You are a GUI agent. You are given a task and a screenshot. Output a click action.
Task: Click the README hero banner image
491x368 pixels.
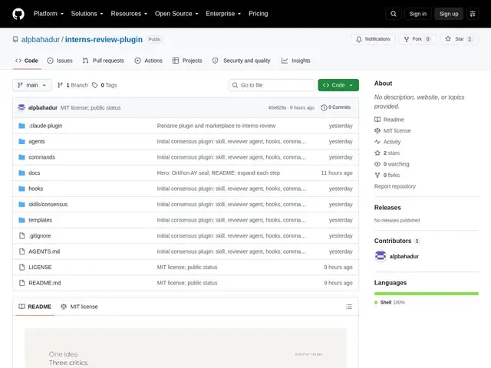[186, 348]
